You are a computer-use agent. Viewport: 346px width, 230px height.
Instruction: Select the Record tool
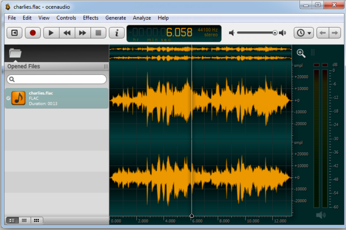point(33,33)
